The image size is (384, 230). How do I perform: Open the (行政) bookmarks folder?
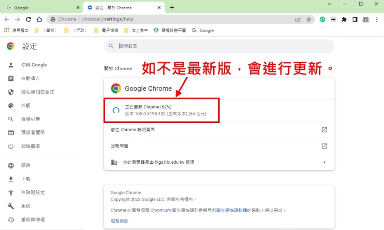(76, 30)
